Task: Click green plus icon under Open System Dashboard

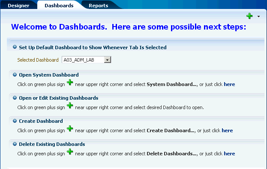Action: 70,83
